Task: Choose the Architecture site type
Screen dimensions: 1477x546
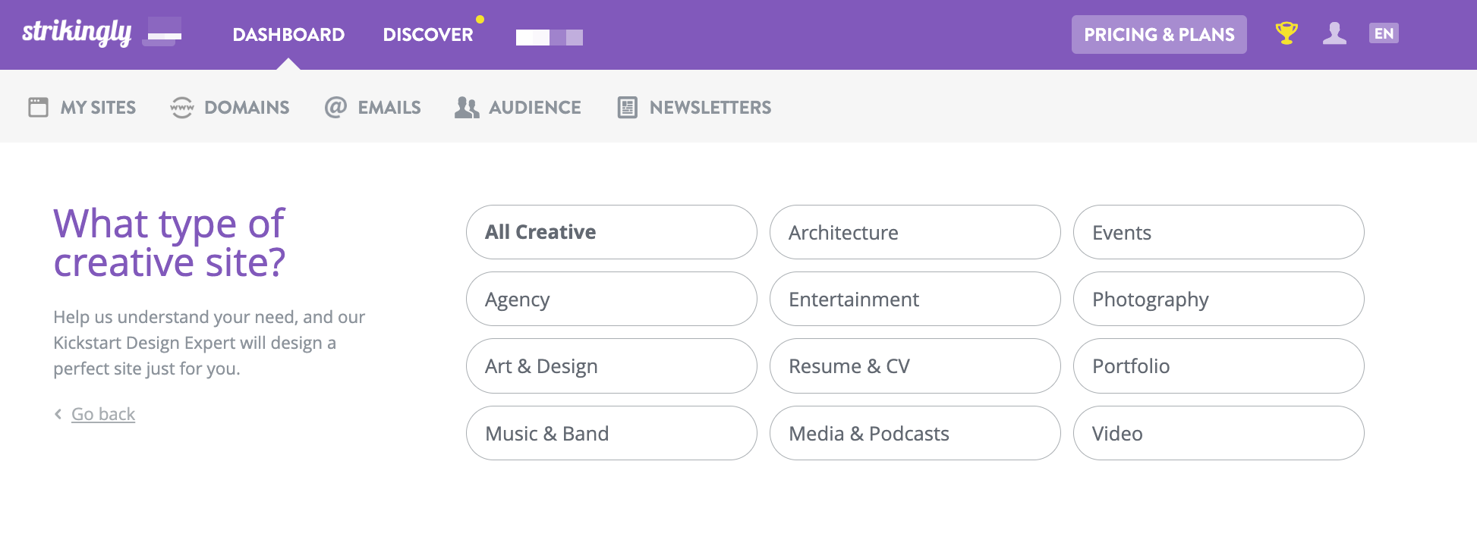Action: (x=915, y=232)
